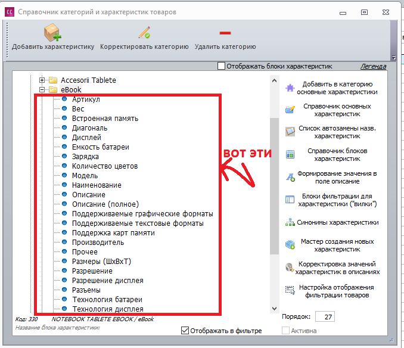The height and width of the screenshot is (348, 404).
Task: Click the Список автозамены назв. характеристик icon
Action: tap(290, 132)
